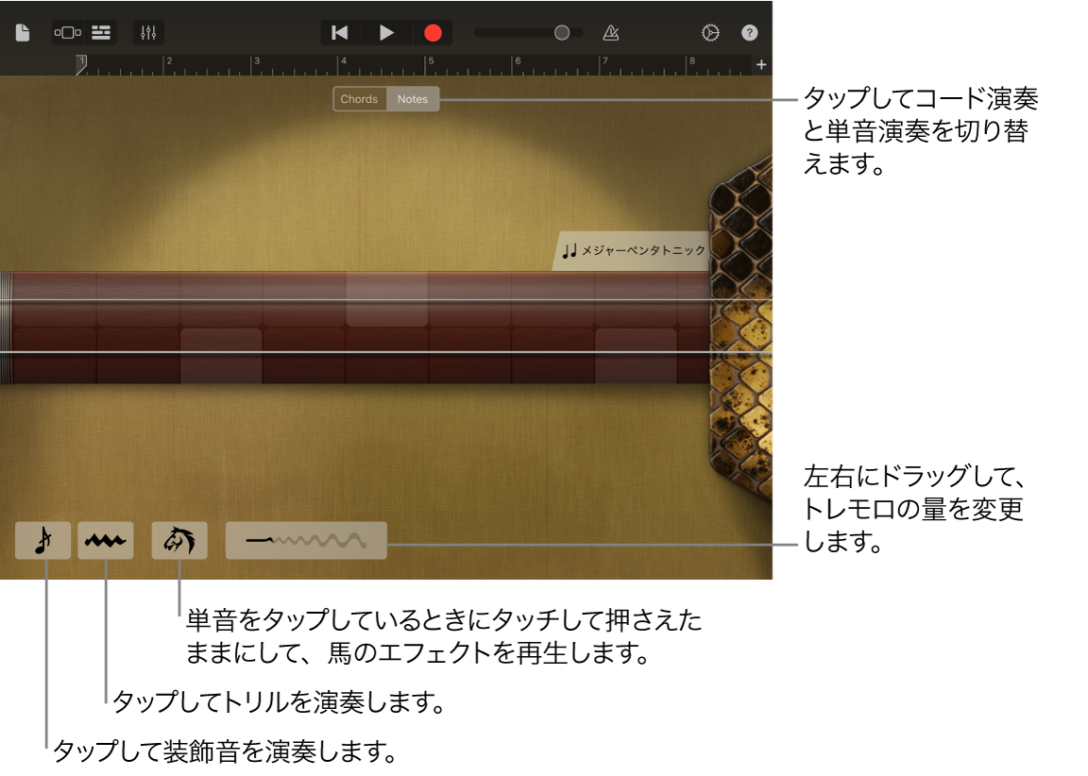This screenshot has width=1088, height=776.
Task: Toggle the pitch slide control bar
Action: coord(305,540)
